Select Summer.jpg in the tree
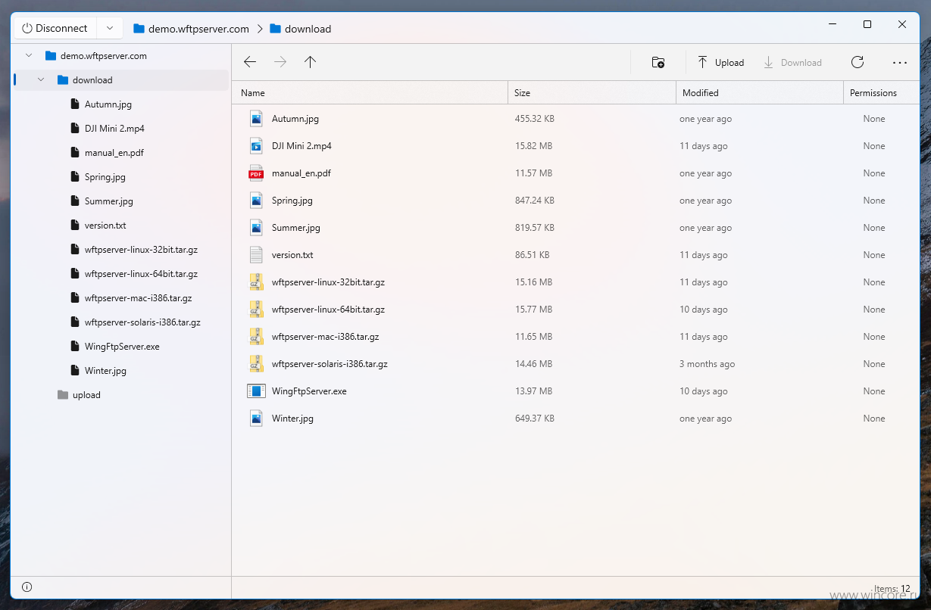This screenshot has height=610, width=931. [109, 201]
